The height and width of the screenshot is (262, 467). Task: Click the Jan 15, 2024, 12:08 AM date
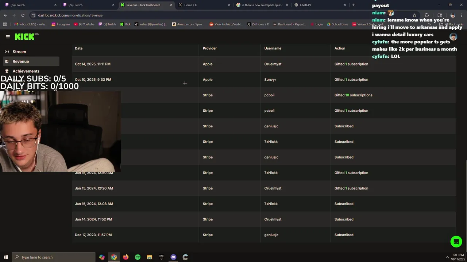pos(94,204)
